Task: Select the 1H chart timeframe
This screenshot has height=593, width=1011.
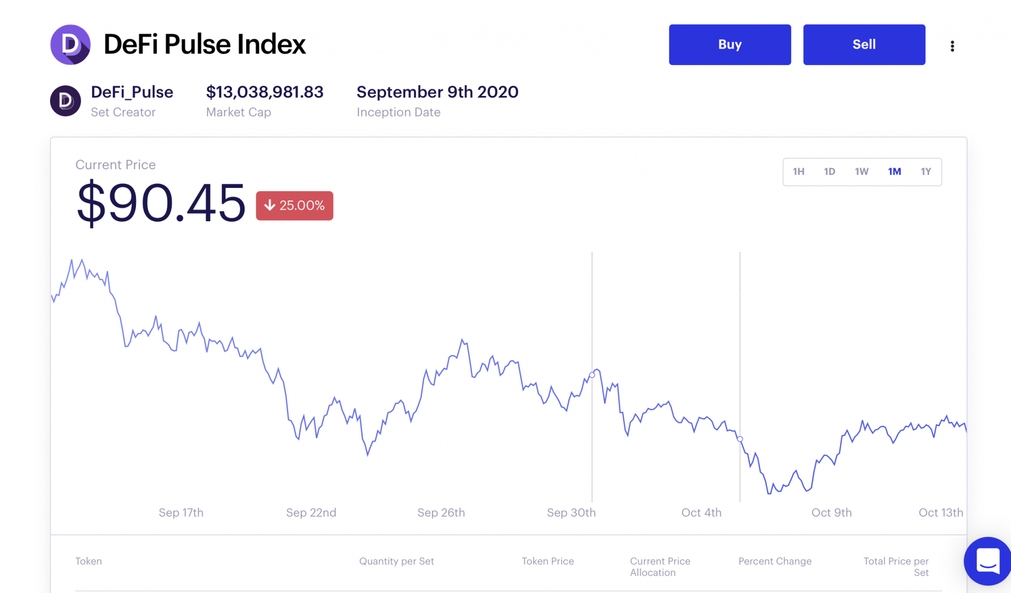Action: pyautogui.click(x=799, y=172)
